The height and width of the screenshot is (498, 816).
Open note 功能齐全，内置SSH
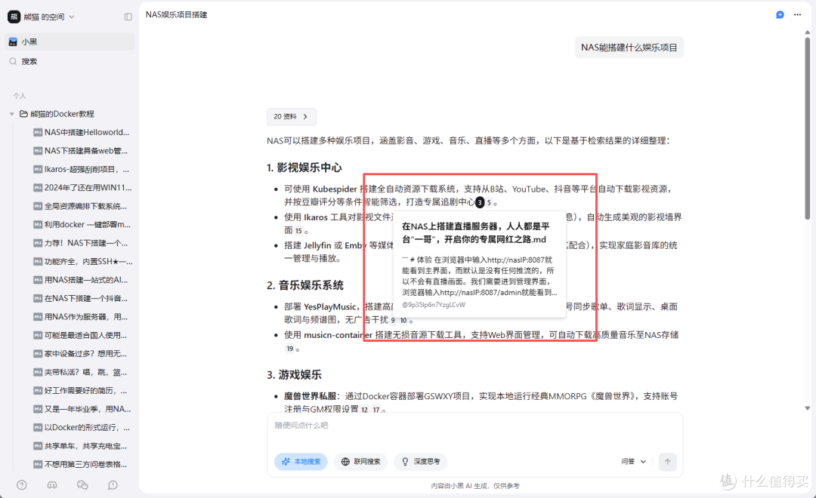tap(82, 262)
